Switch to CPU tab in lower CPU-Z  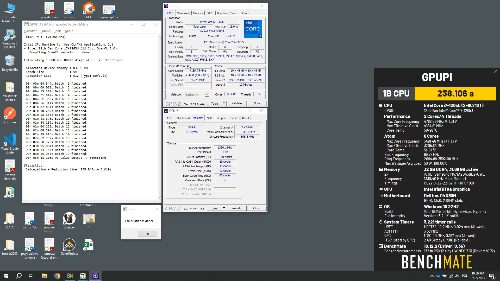[x=170, y=118]
